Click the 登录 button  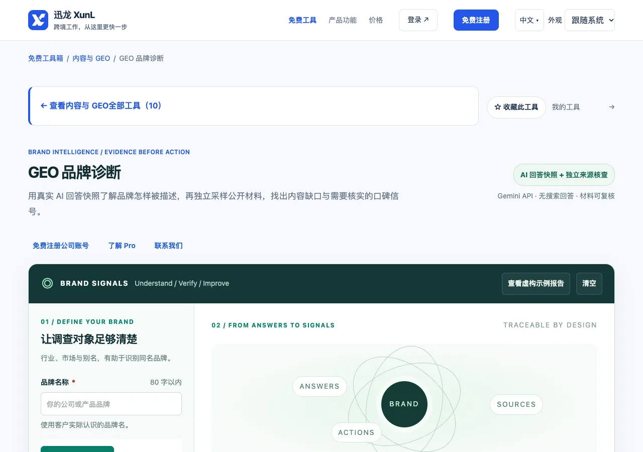[418, 20]
